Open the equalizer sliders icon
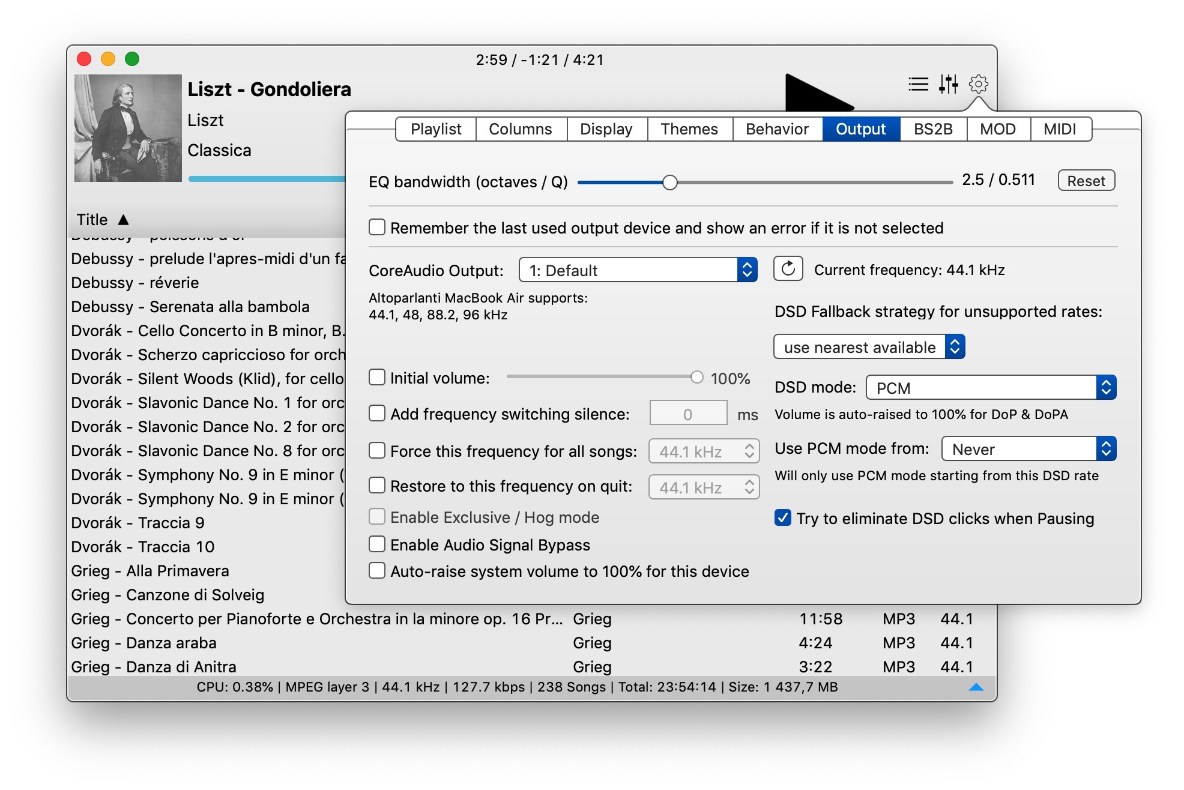The image size is (1184, 790). tap(949, 84)
